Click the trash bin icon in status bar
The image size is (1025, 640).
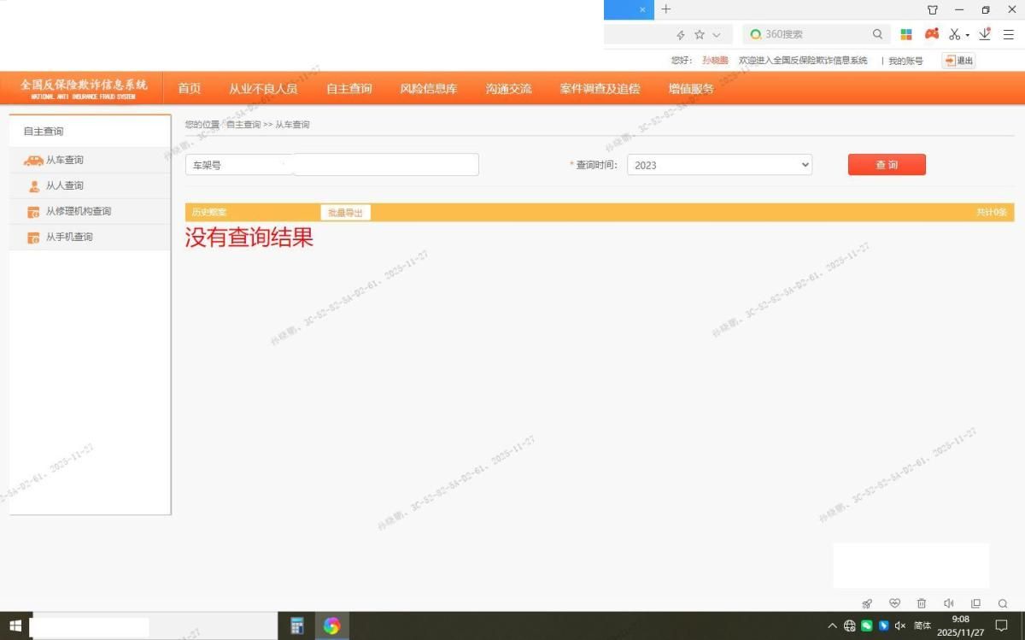[922, 603]
